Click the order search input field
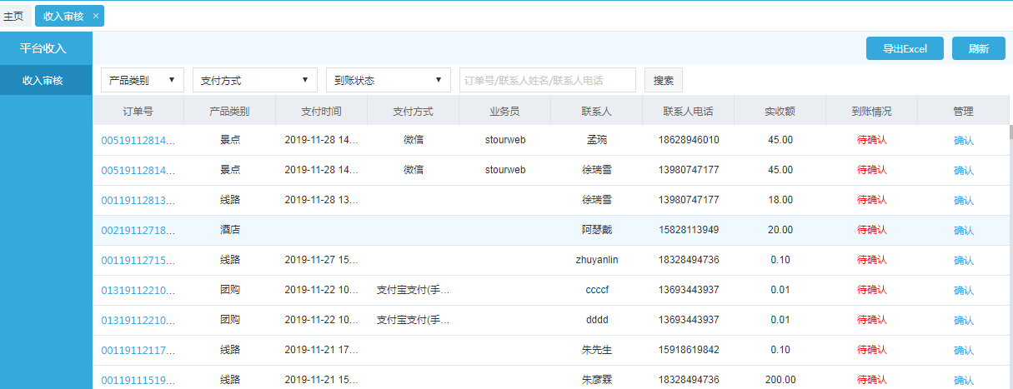The height and width of the screenshot is (389, 1013). point(547,80)
